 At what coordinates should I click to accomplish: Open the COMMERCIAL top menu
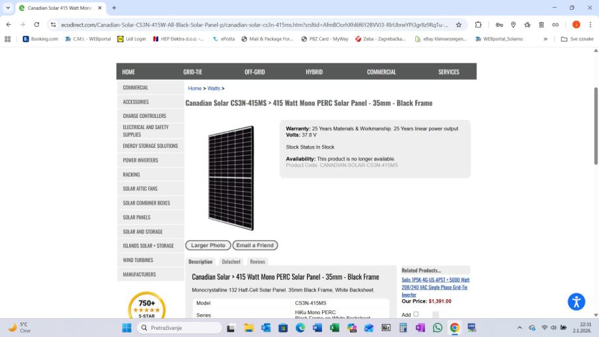click(x=381, y=72)
